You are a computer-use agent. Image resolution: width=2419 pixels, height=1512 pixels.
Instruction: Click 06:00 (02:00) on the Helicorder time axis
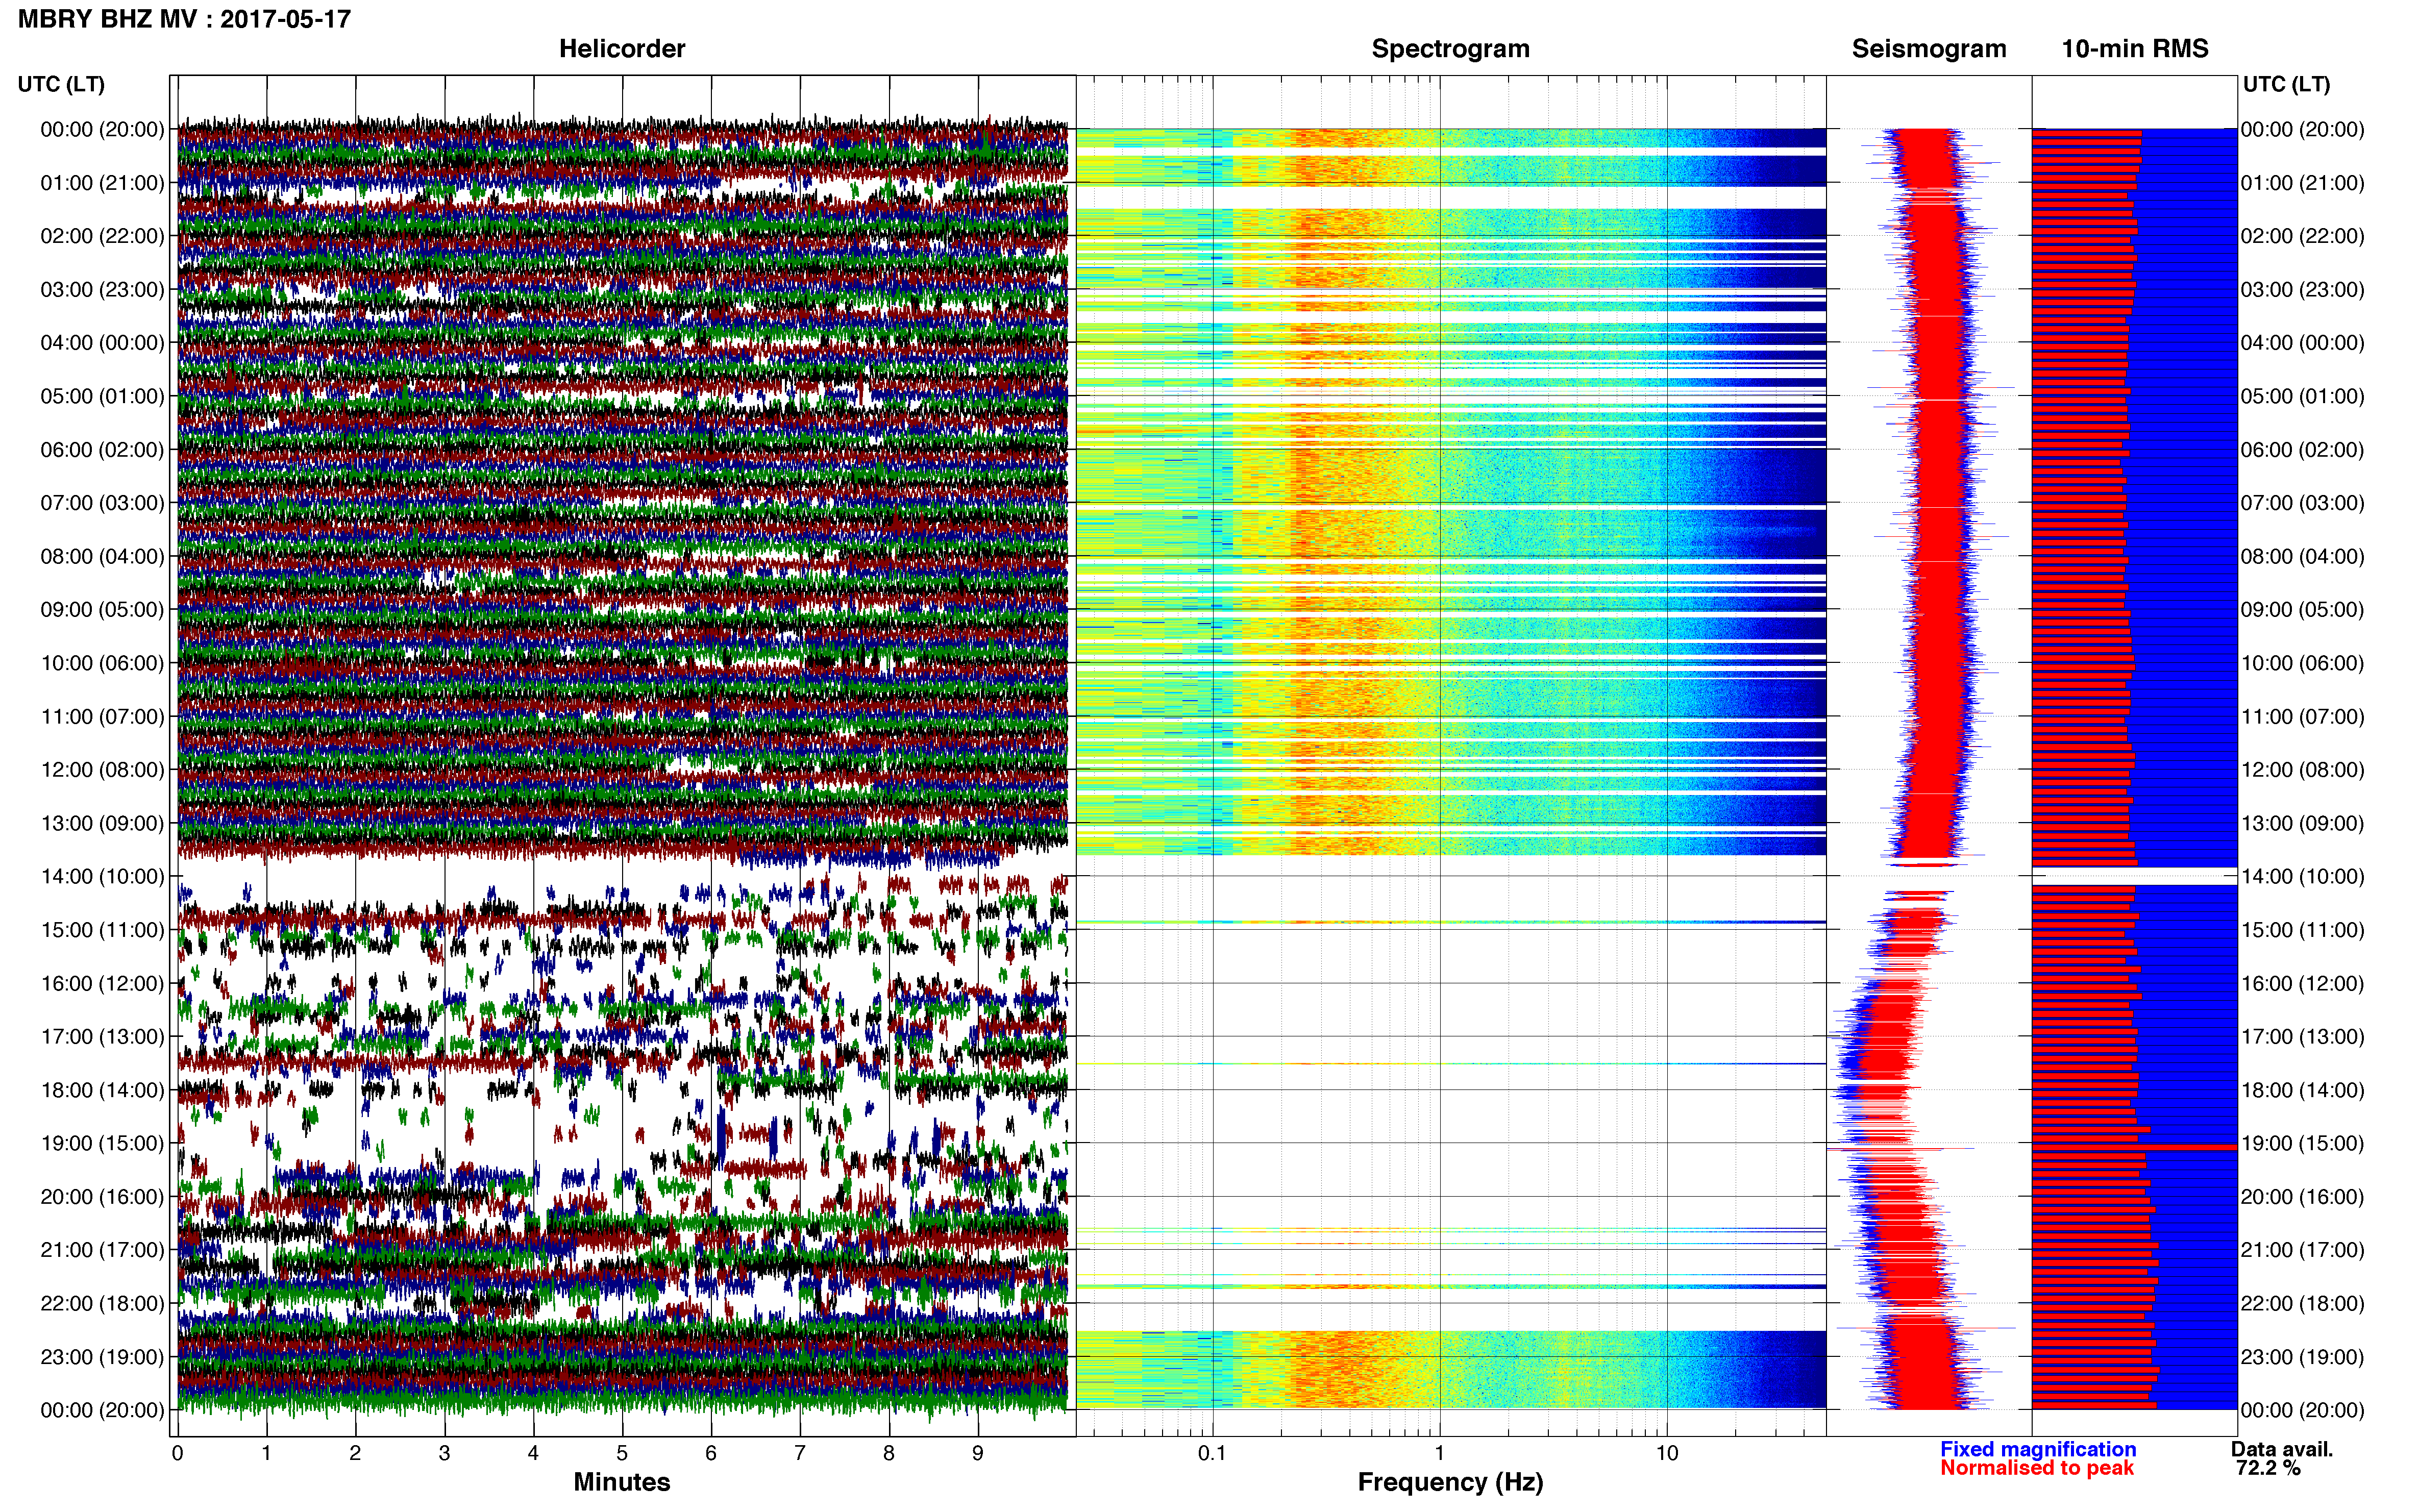[x=102, y=450]
